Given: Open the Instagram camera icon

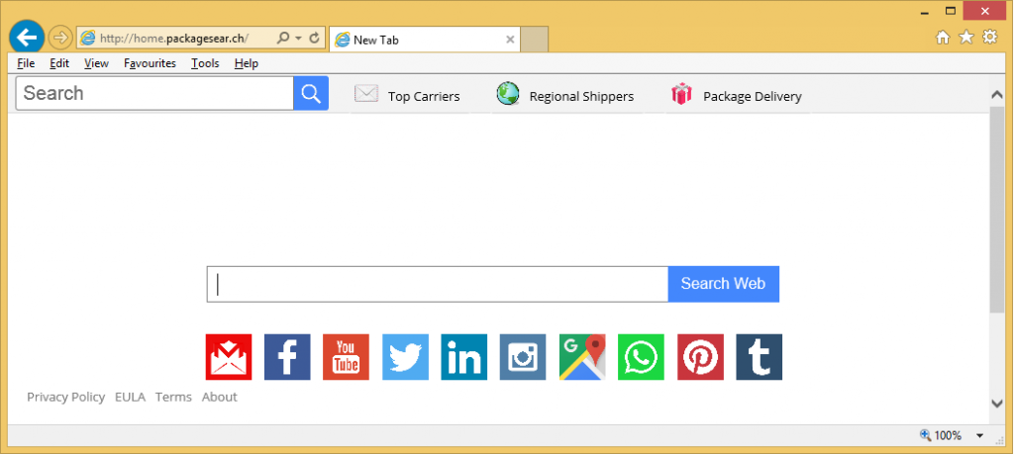Looking at the screenshot, I should pos(523,357).
